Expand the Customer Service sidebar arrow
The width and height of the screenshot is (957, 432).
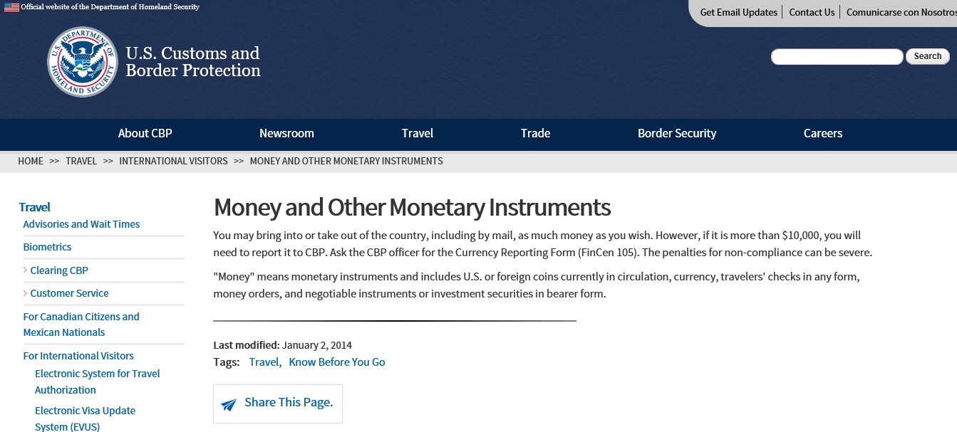(26, 293)
